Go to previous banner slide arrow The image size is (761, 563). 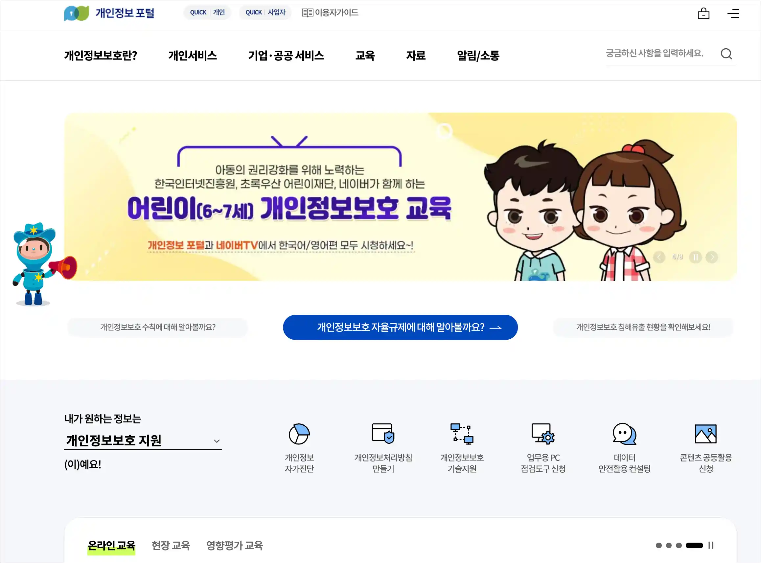click(659, 257)
